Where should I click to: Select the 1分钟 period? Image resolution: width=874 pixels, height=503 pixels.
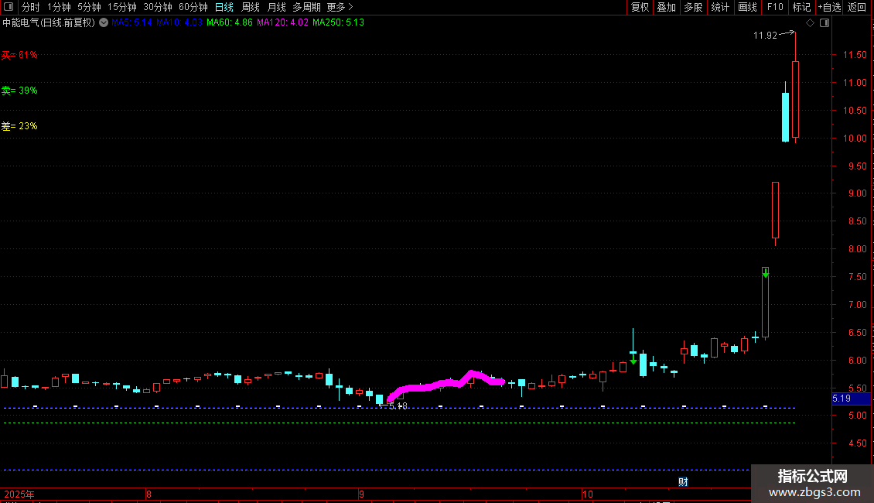59,7
